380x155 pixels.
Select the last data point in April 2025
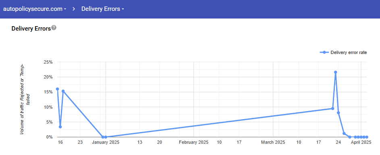pyautogui.click(x=367, y=137)
